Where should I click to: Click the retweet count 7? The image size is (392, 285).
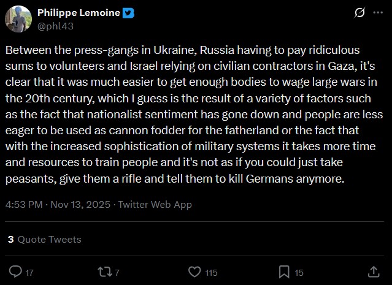coord(117,273)
